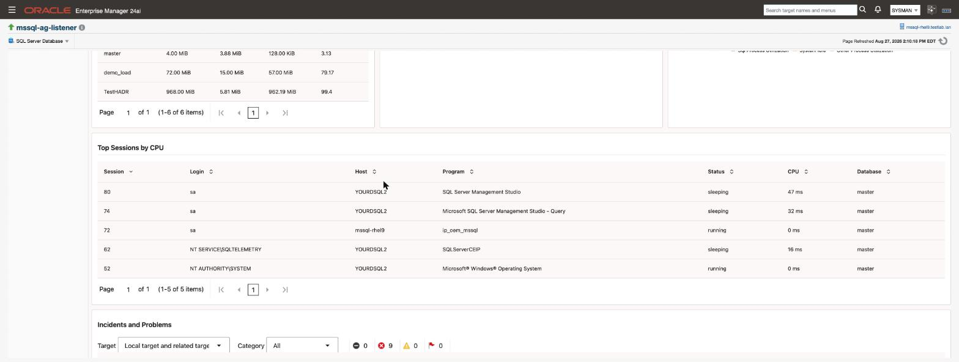Click page number field in Top Sessions

(x=128, y=290)
